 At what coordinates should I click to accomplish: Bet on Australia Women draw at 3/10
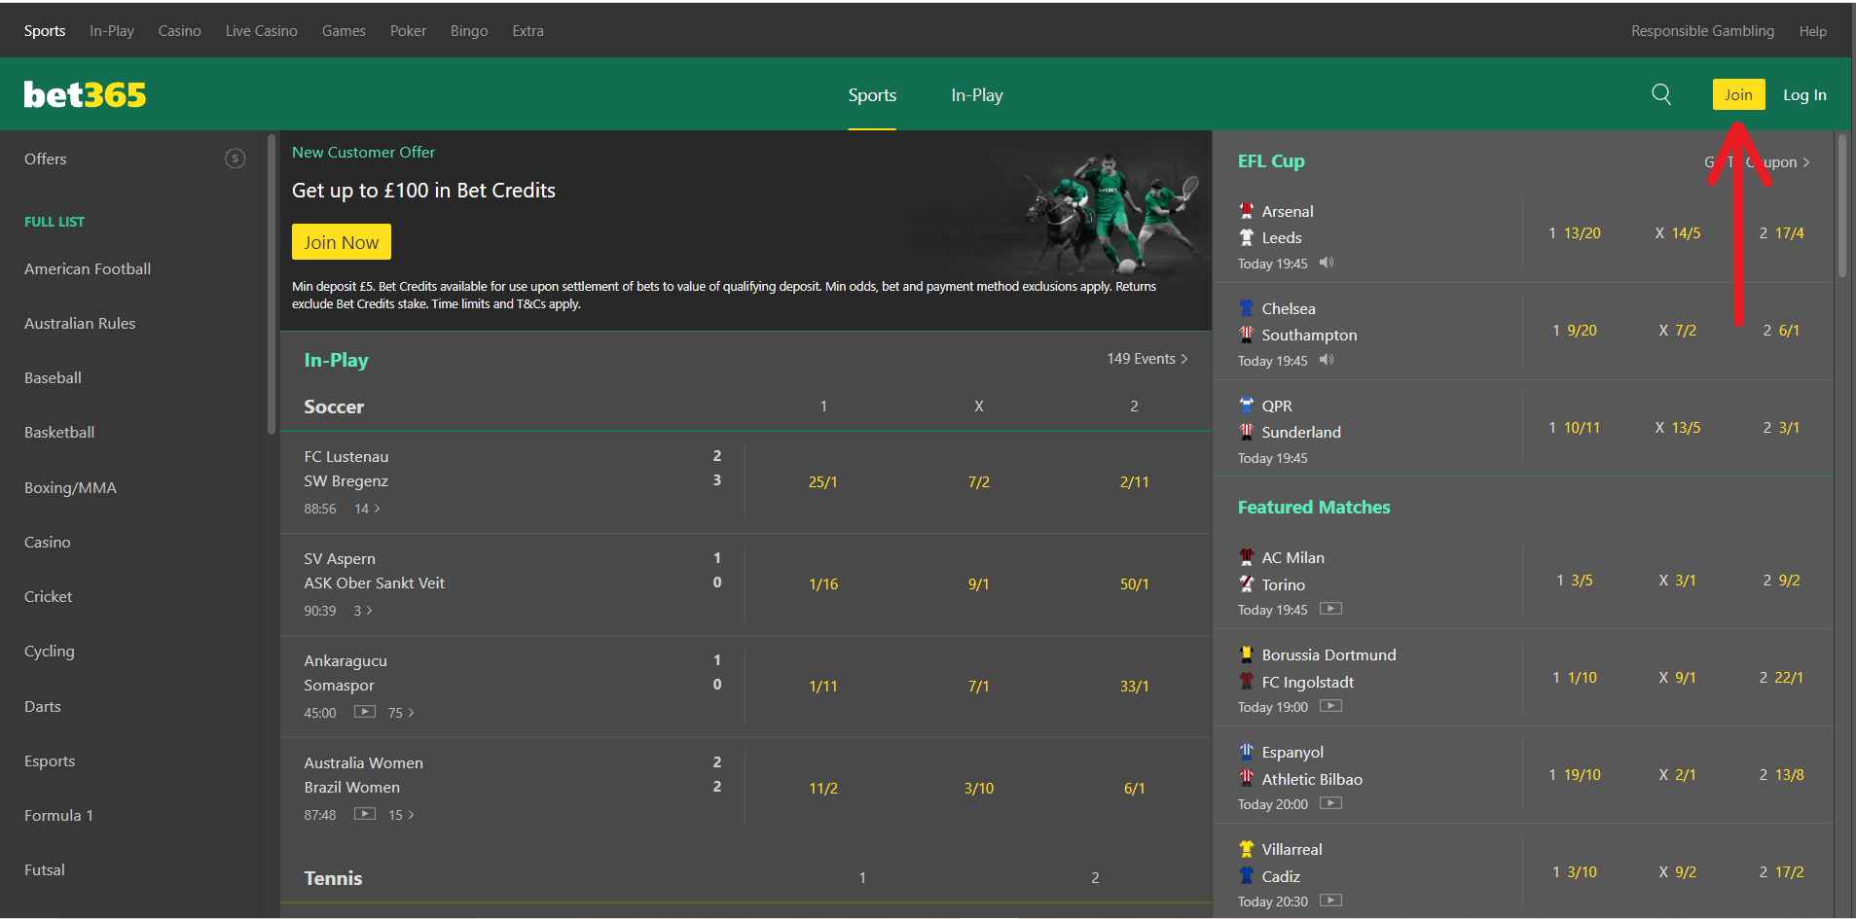coord(979,789)
